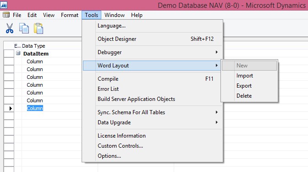Expand Sync. Schema For All Tables submenu
This screenshot has height=172, width=308.
tap(216, 112)
